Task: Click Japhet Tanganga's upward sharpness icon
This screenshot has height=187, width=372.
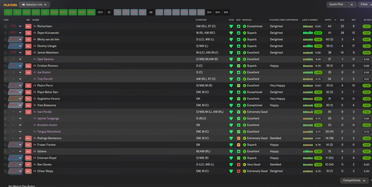Action: (x=239, y=118)
